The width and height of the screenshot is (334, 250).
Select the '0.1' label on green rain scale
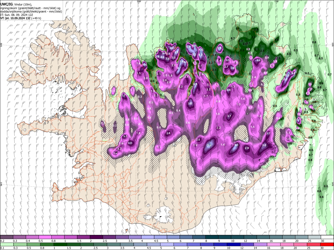[x=2, y=248]
